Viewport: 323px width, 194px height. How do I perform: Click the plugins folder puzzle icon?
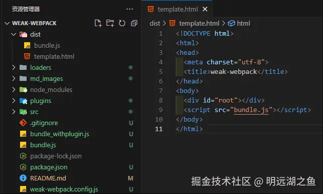23,101
